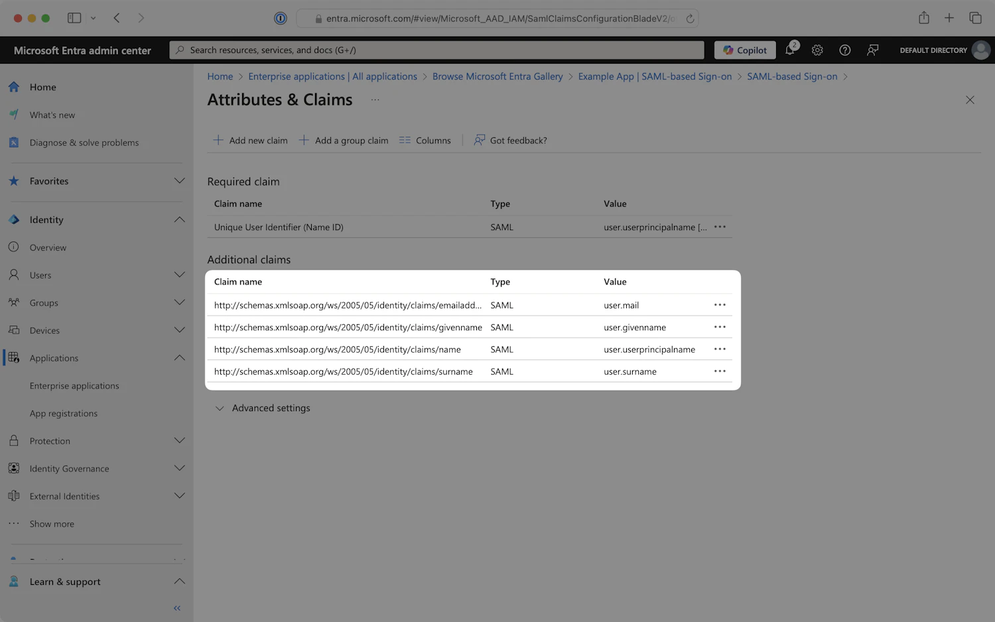Viewport: 995px width, 622px height.
Task: Open the help question mark icon
Action: tap(845, 50)
